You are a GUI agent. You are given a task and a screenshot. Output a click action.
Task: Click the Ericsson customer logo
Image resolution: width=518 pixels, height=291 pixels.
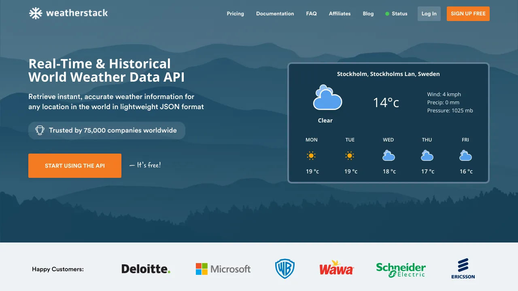(x=463, y=269)
